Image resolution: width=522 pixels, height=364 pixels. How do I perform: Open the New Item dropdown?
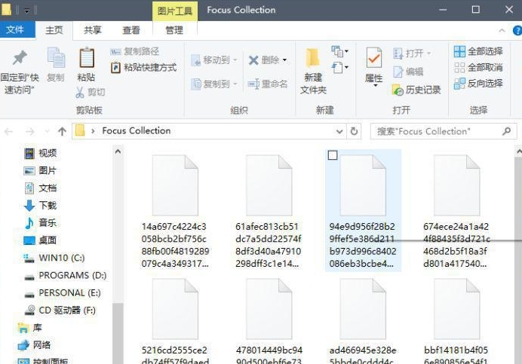340,51
